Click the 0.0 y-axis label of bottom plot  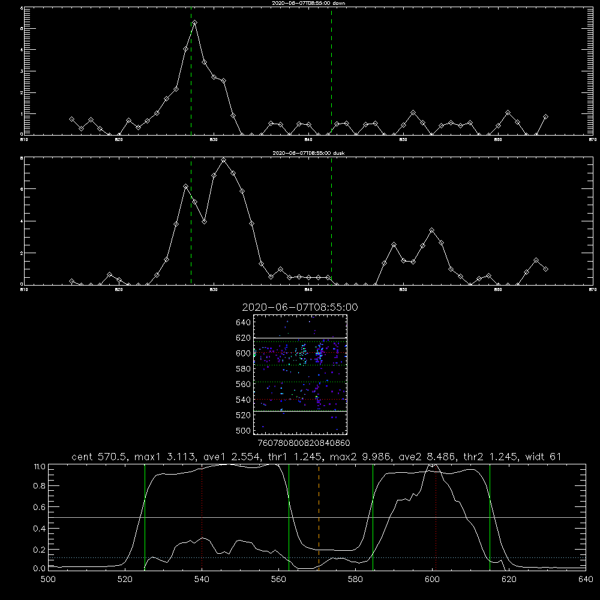point(40,569)
